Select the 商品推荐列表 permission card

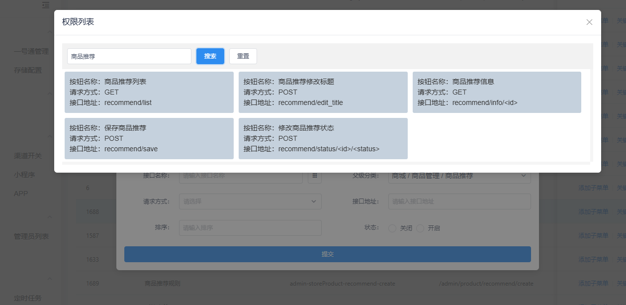(x=149, y=92)
